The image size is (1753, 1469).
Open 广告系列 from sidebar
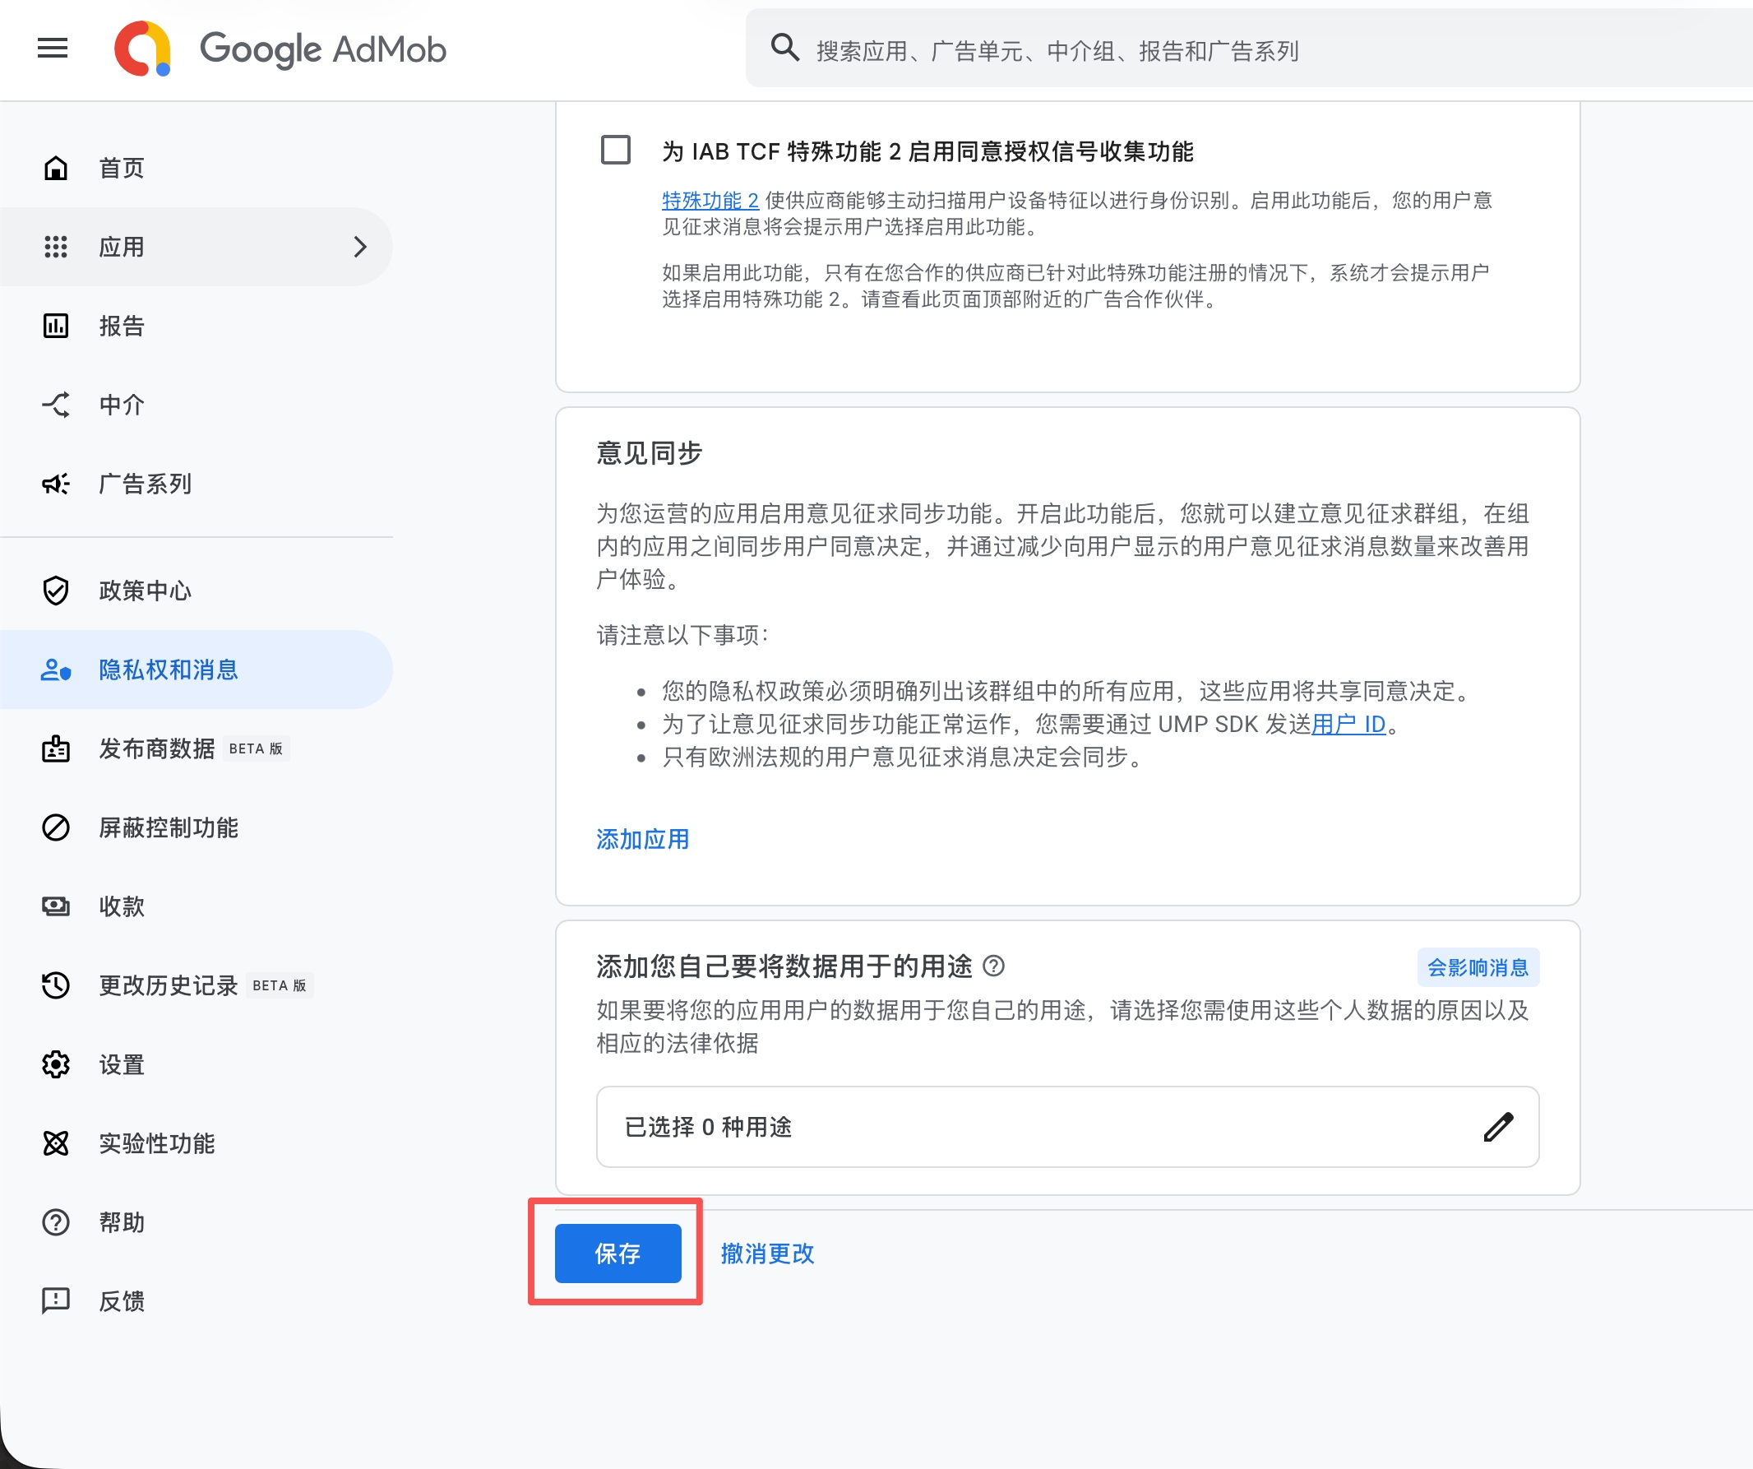[197, 484]
